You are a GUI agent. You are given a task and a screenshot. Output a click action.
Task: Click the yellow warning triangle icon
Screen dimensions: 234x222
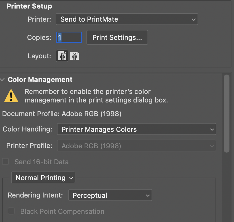(x=11, y=96)
